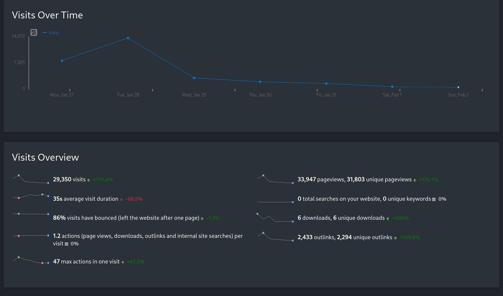Open the 33,947 pageviews sparkline

click(276, 179)
